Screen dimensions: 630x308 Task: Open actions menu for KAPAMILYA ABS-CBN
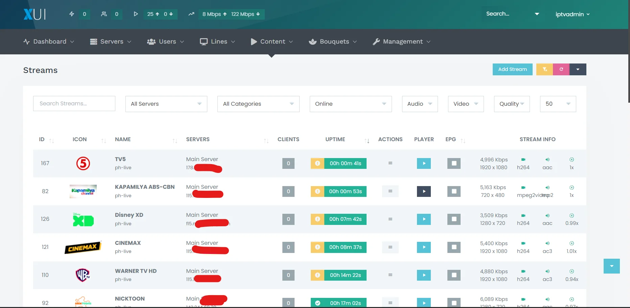click(390, 191)
